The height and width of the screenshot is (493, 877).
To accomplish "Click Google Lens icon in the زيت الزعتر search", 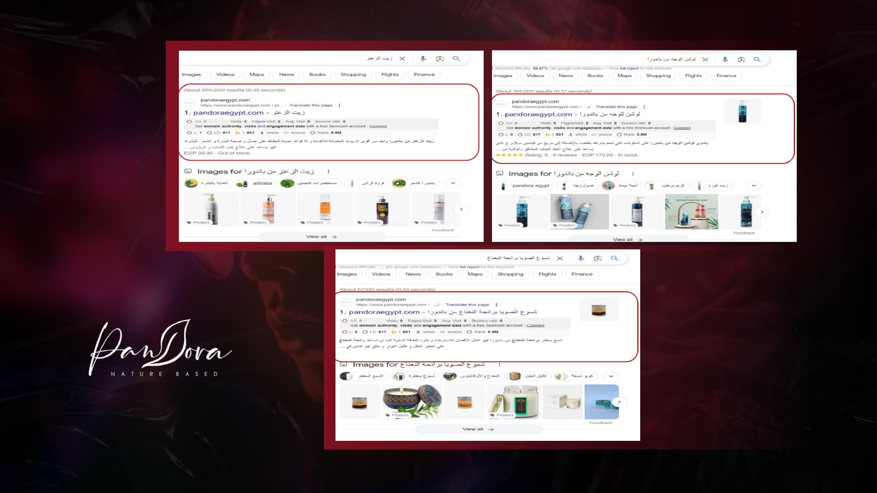I will tap(440, 58).
